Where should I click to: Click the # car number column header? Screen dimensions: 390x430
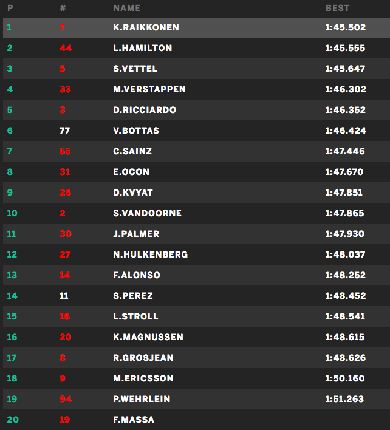63,8
